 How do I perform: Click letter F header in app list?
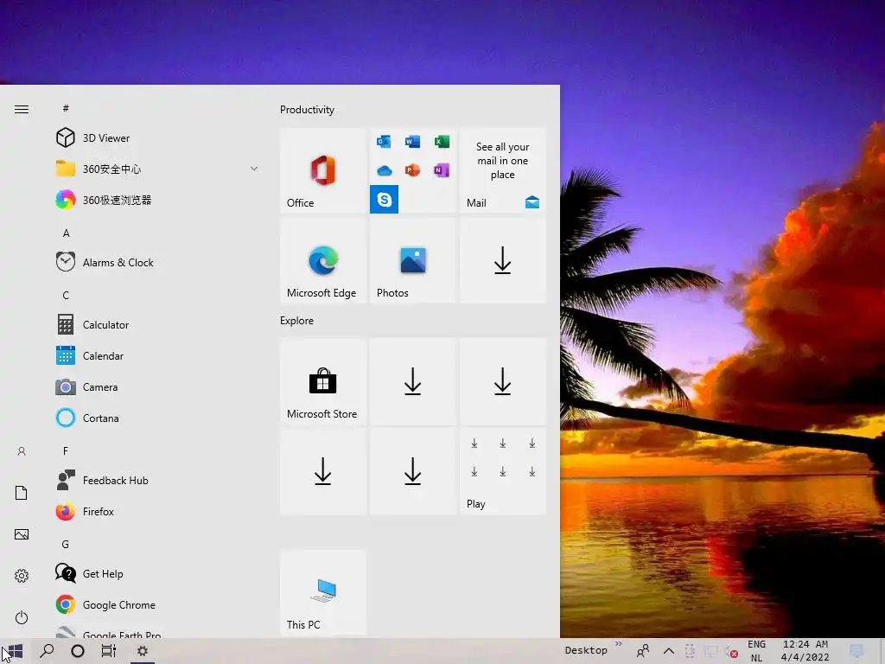[66, 450]
